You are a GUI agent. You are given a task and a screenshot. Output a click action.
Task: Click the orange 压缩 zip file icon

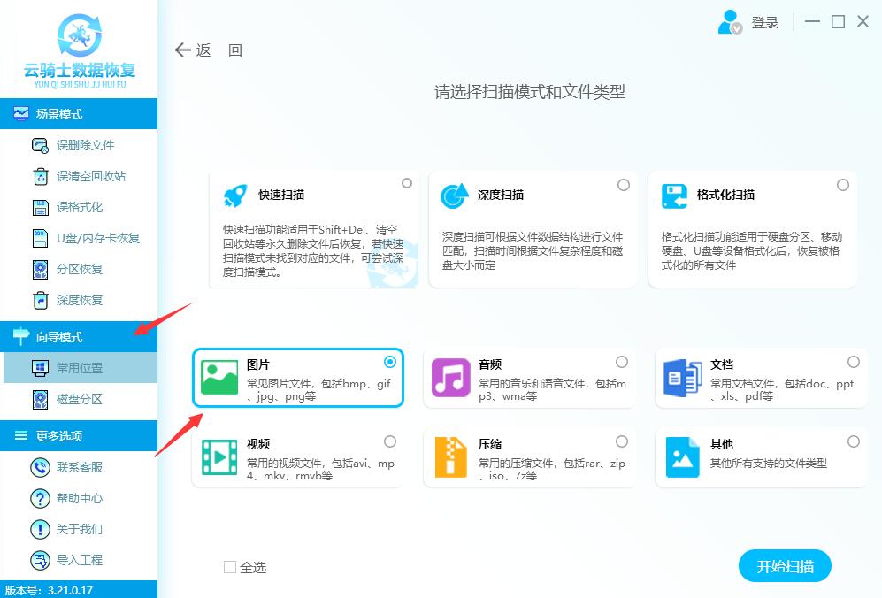coord(451,457)
